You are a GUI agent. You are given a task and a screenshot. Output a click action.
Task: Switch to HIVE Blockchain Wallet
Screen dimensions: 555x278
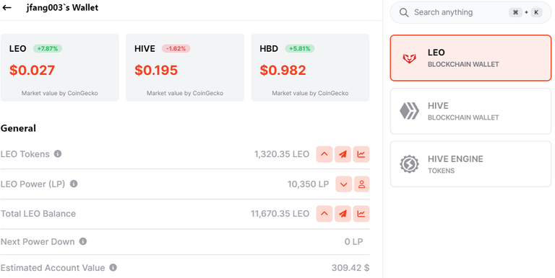[470, 111]
